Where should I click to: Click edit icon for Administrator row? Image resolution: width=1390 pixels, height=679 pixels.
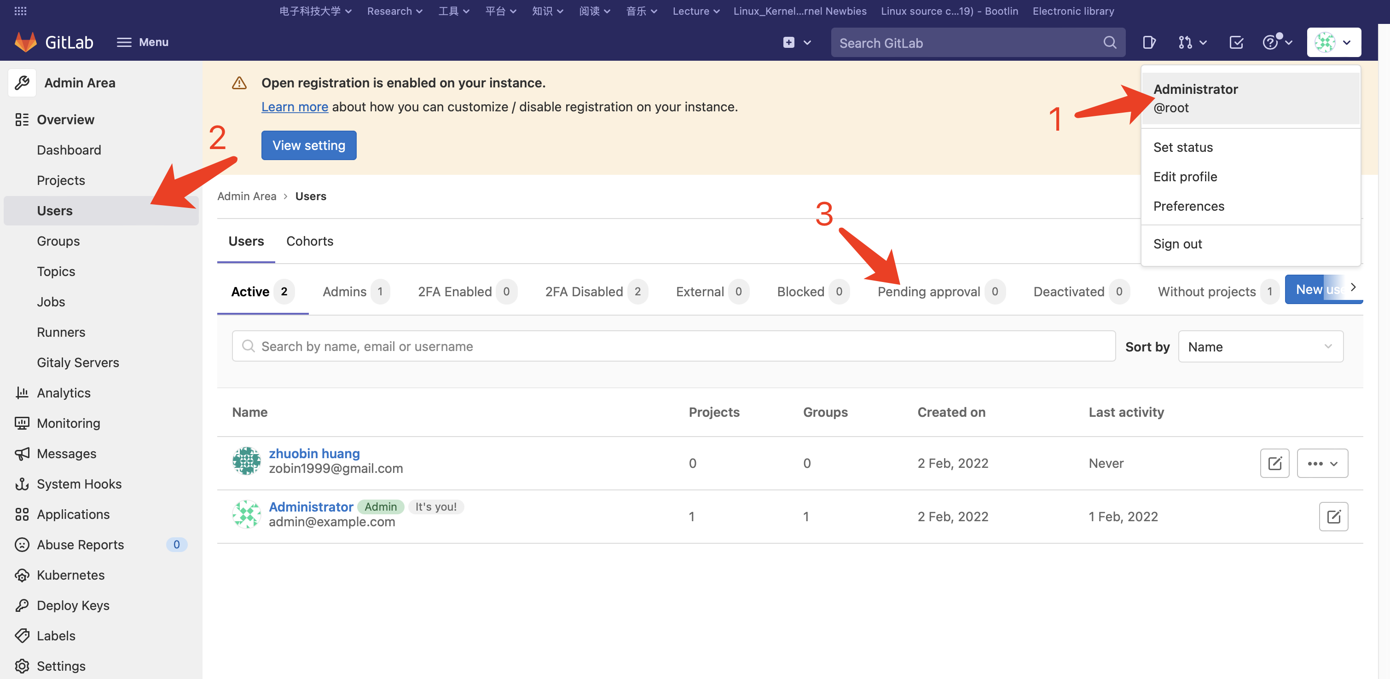pos(1333,517)
